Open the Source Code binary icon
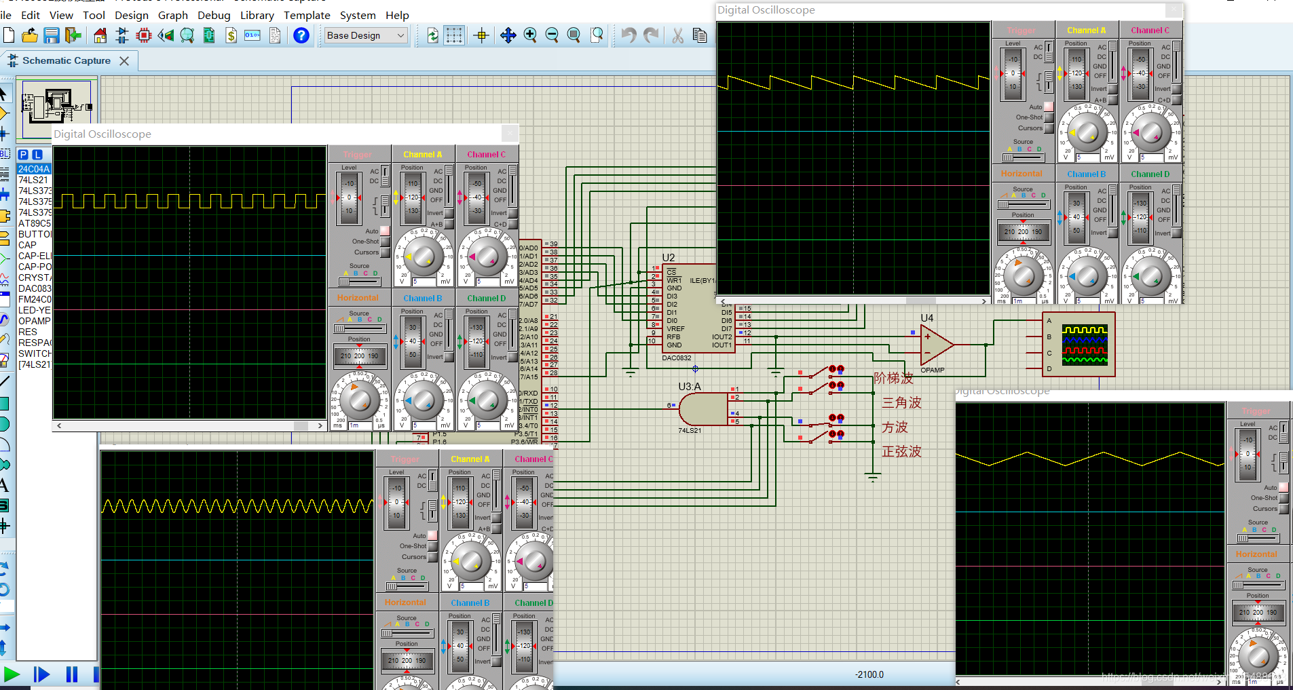The height and width of the screenshot is (690, 1293). click(x=252, y=35)
